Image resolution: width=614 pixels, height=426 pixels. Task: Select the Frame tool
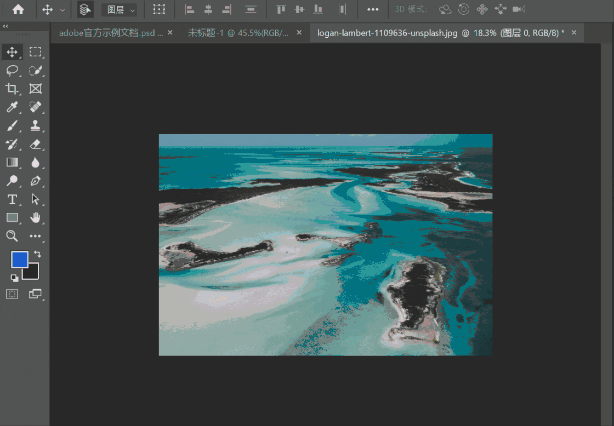(35, 89)
